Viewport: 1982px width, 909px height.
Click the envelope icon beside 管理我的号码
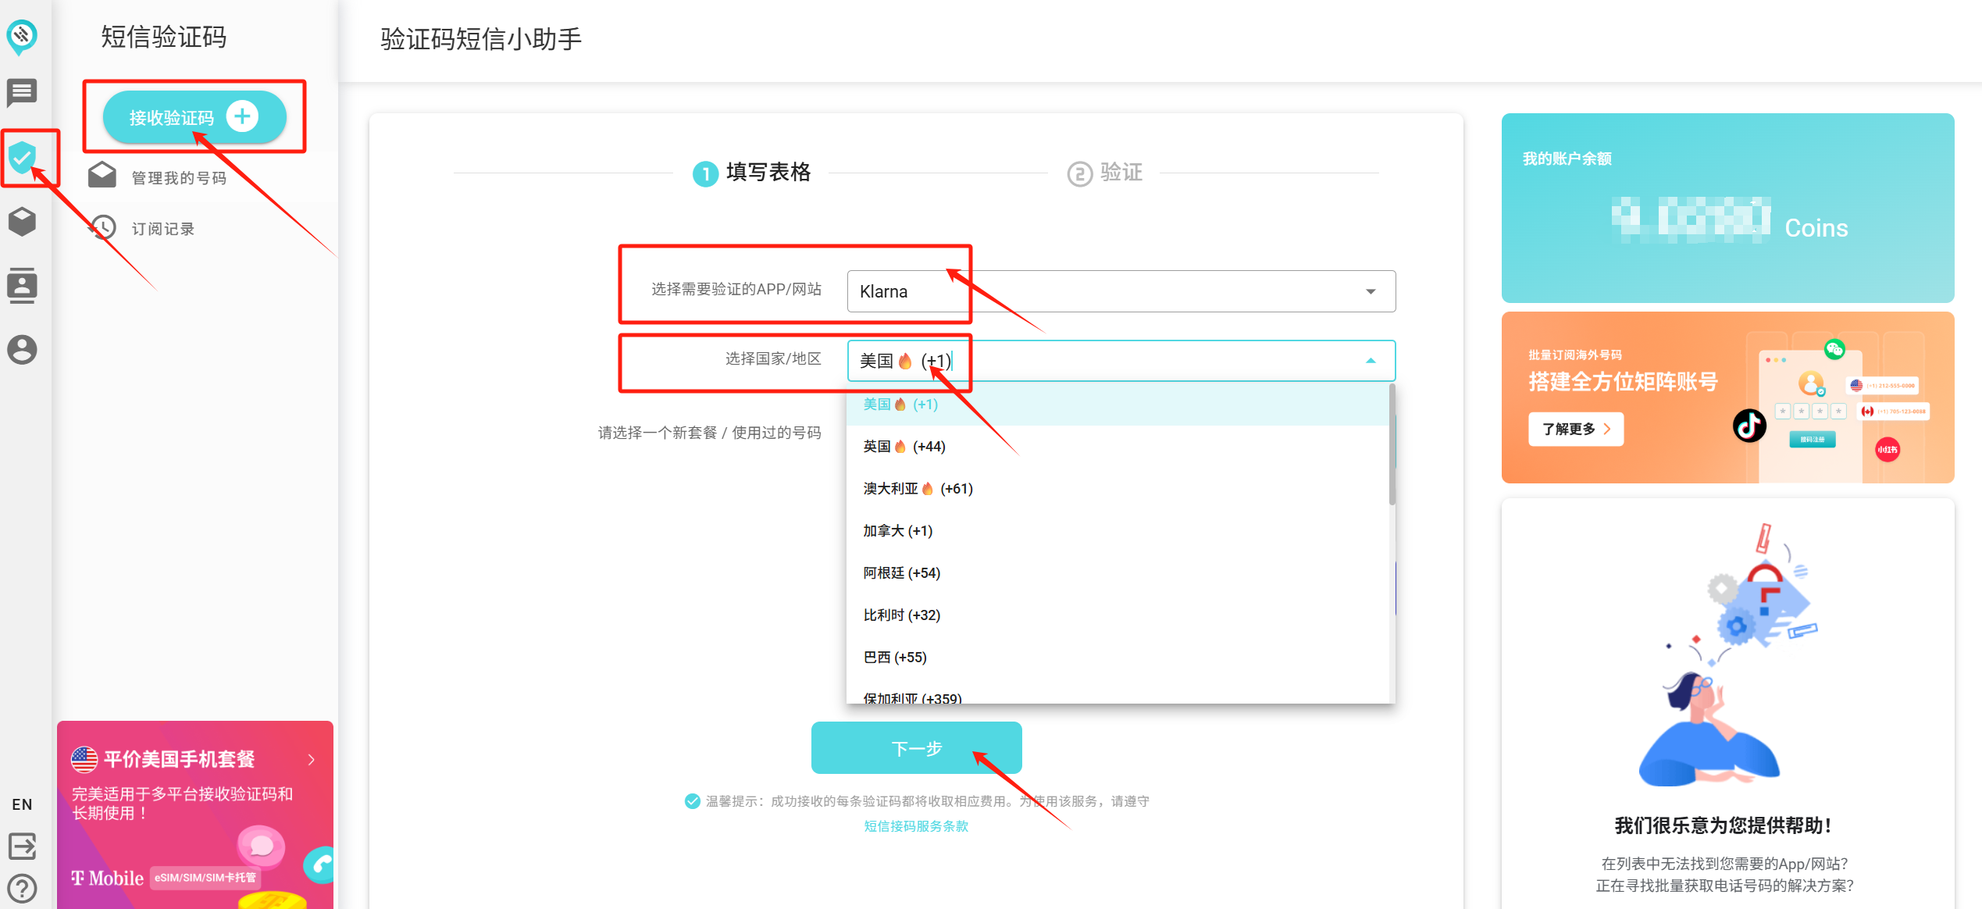[x=102, y=176]
